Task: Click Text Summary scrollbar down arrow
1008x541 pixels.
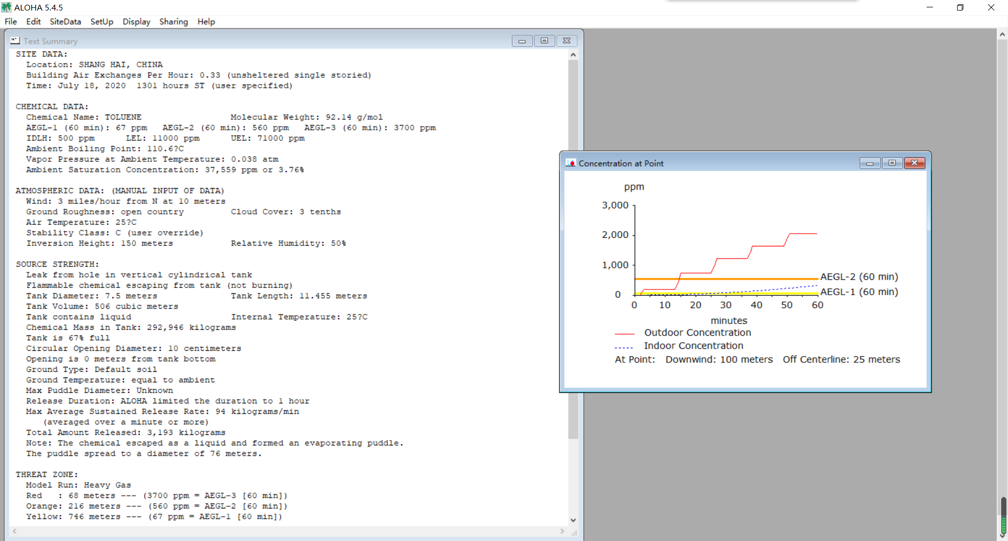Action: click(x=573, y=520)
